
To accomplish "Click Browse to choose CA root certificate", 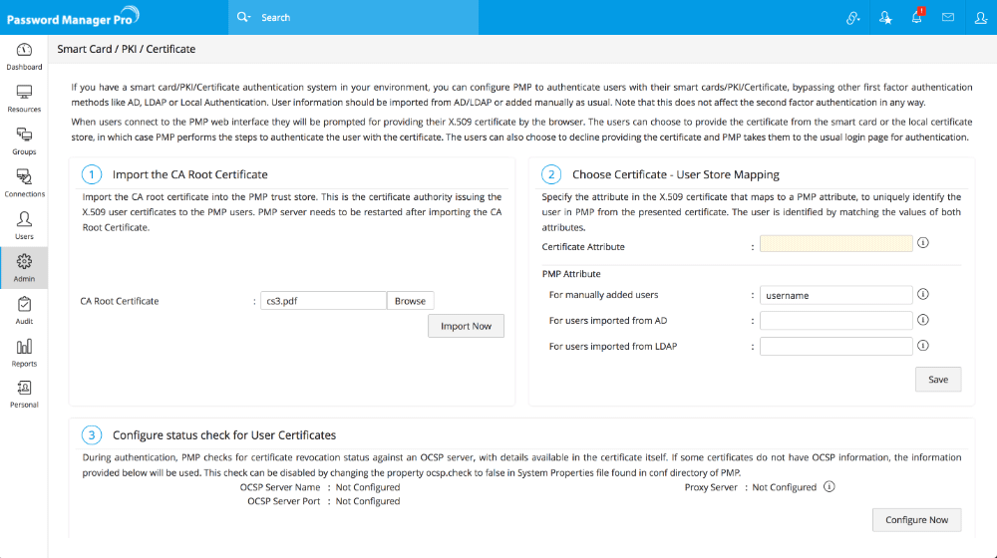I will coord(410,301).
